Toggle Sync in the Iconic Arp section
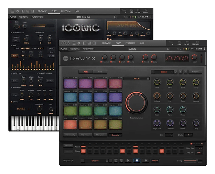Image resolution: width=215 pixels, height=174 pixels. pos(14,56)
